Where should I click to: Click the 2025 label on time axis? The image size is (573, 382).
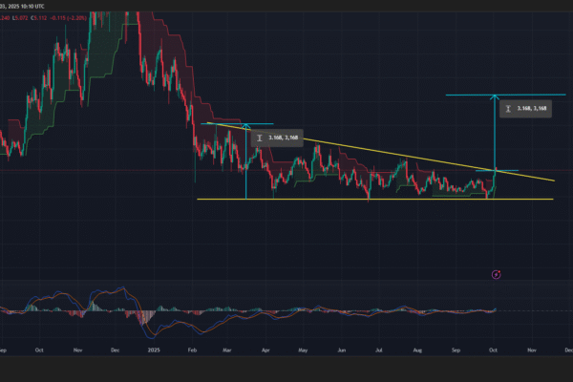pyautogui.click(x=153, y=350)
